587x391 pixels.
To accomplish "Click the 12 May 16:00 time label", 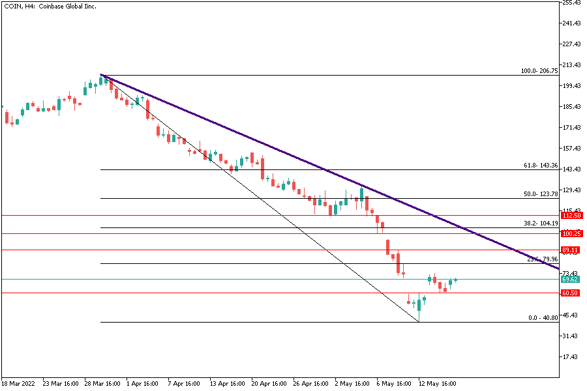I will point(436,384).
